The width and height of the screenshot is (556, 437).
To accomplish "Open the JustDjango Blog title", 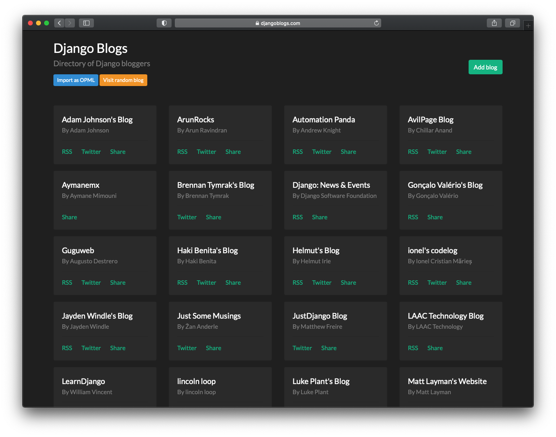I will point(320,316).
